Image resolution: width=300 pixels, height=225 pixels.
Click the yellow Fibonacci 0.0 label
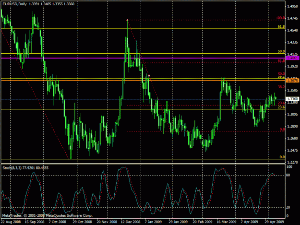282,157
